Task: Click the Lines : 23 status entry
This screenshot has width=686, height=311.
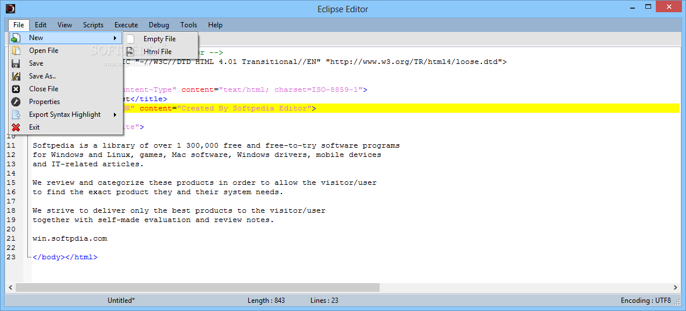Action: click(x=324, y=301)
